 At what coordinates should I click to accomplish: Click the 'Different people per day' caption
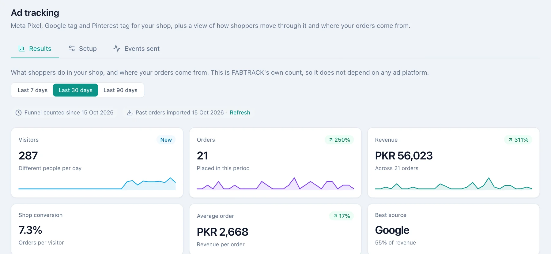50,168
